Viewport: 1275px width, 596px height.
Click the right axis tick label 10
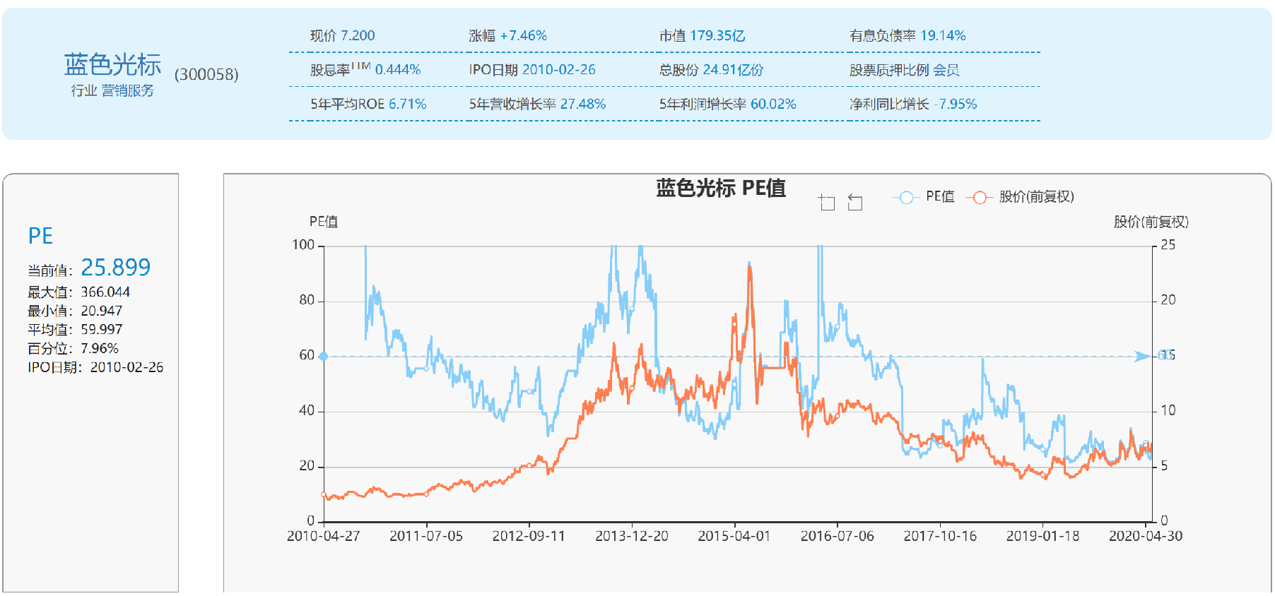coord(1168,411)
